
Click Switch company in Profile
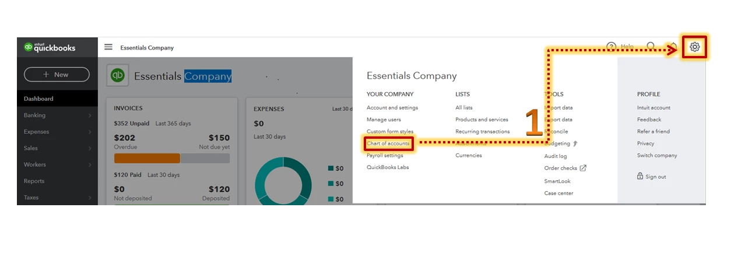pos(657,156)
